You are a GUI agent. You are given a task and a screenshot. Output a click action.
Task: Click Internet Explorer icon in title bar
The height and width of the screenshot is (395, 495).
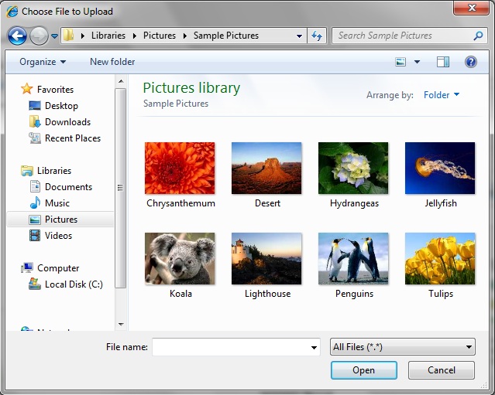coord(12,12)
